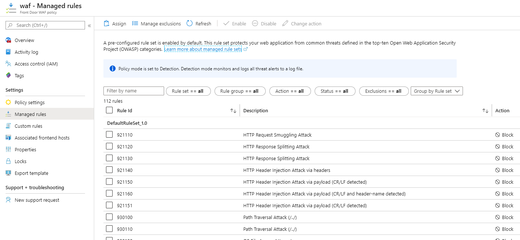Focus the sidebar Search (Ctrl+/) field
Image resolution: width=520 pixels, height=240 pixels.
click(x=45, y=25)
